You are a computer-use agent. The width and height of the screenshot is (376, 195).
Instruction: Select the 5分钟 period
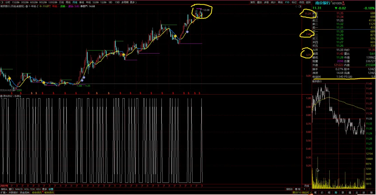pyautogui.click(x=95, y=2)
